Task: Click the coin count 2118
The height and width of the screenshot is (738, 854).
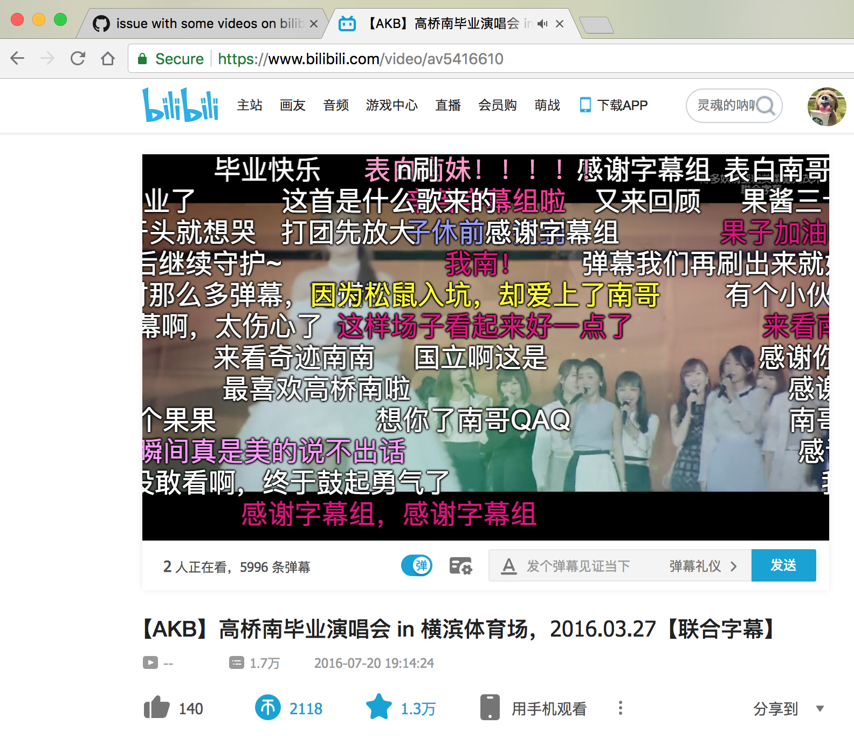Action: (x=306, y=708)
